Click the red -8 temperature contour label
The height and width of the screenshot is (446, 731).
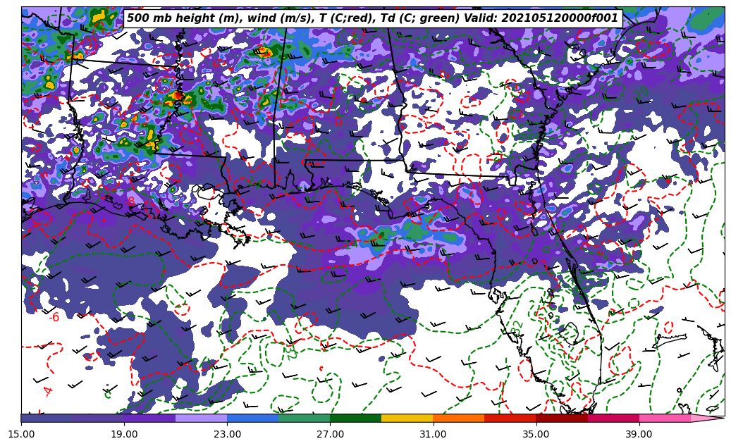point(130,202)
